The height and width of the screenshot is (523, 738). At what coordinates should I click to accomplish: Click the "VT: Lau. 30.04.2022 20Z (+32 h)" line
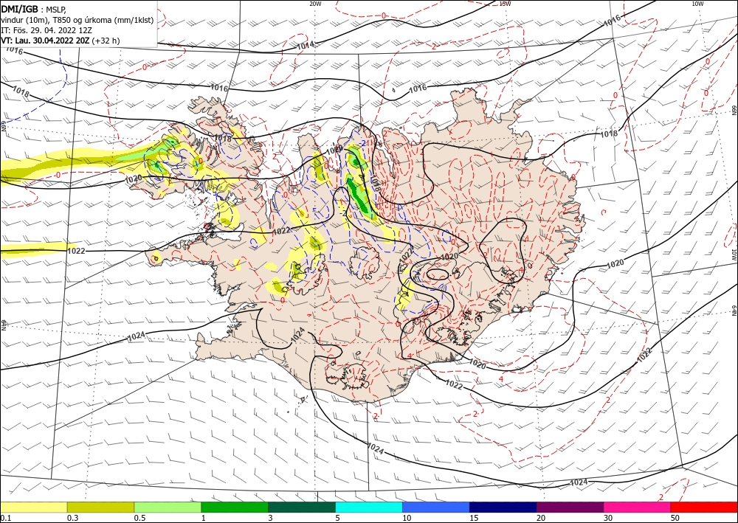coord(61,41)
